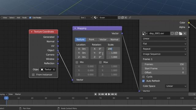Enable the Min checkbox in Mapping node
The image size is (196, 110).
77,62
